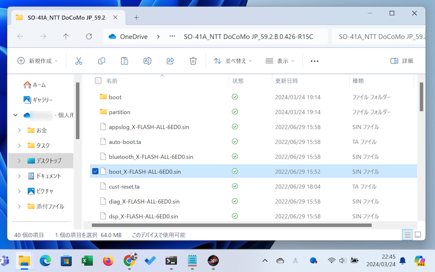Open the 並べ替え sort dropdown
The width and height of the screenshot is (435, 272).
233,61
